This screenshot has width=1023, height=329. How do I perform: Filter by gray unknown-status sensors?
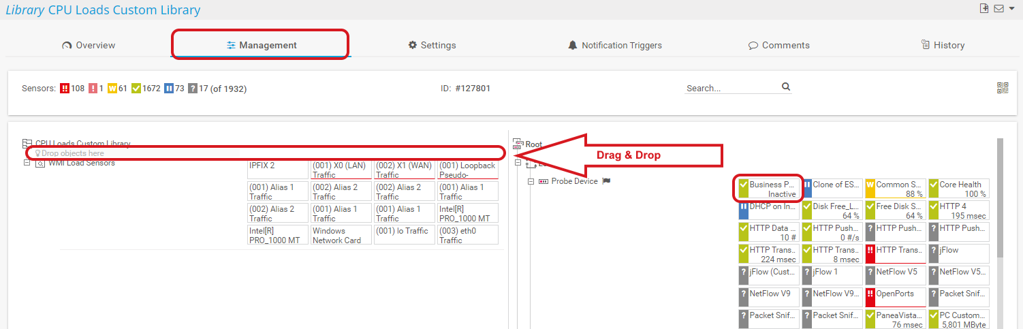click(193, 89)
